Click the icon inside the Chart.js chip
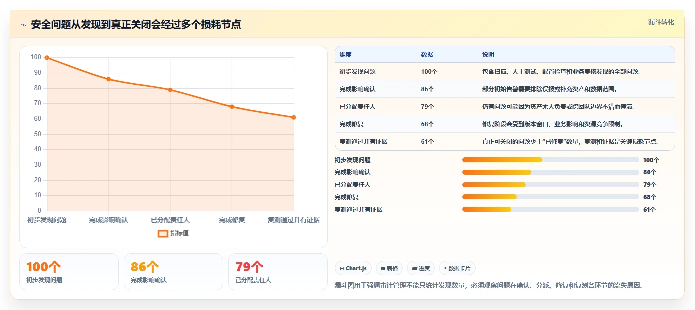The height and width of the screenshot is (310, 695). 342,268
